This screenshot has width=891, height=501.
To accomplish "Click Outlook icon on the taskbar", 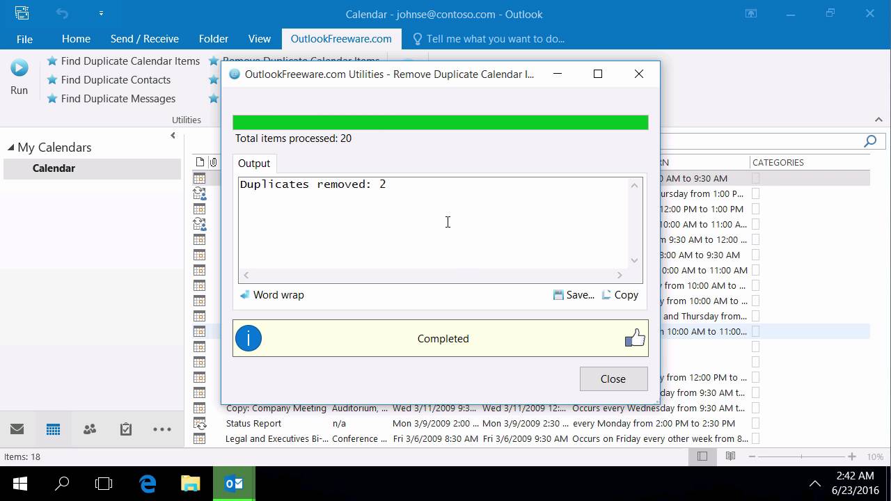I will 234,483.
